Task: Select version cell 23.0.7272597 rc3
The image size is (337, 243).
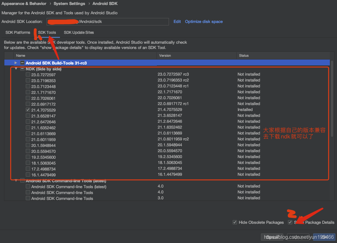Action: tap(173, 74)
